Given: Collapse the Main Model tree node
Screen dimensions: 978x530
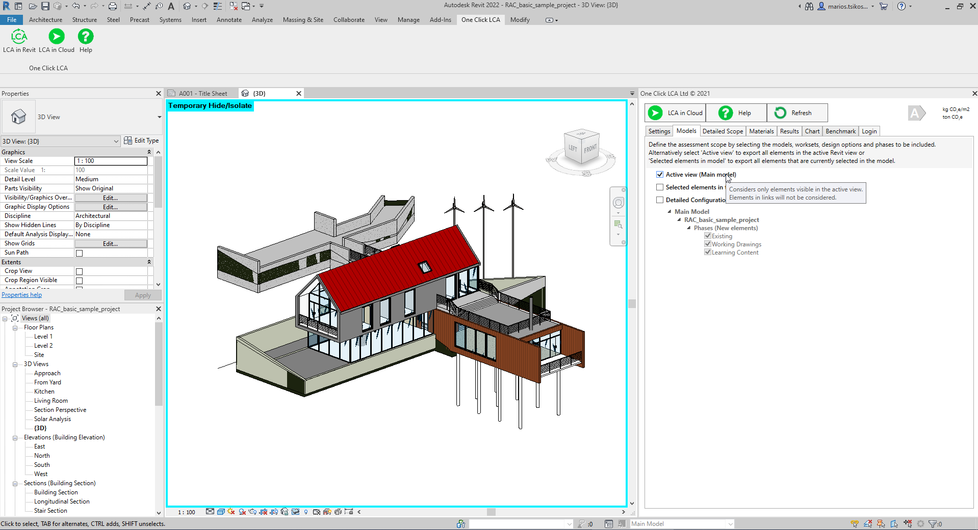Looking at the screenshot, I should pos(670,212).
